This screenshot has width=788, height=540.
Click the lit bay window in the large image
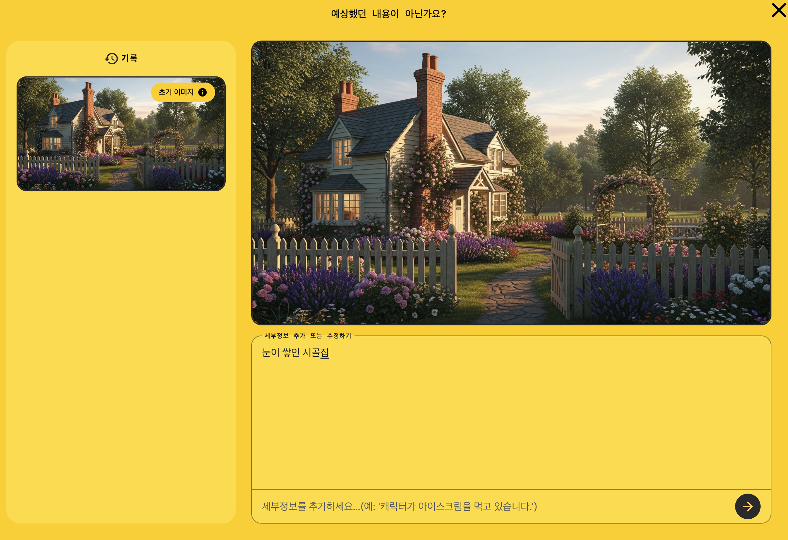(338, 207)
